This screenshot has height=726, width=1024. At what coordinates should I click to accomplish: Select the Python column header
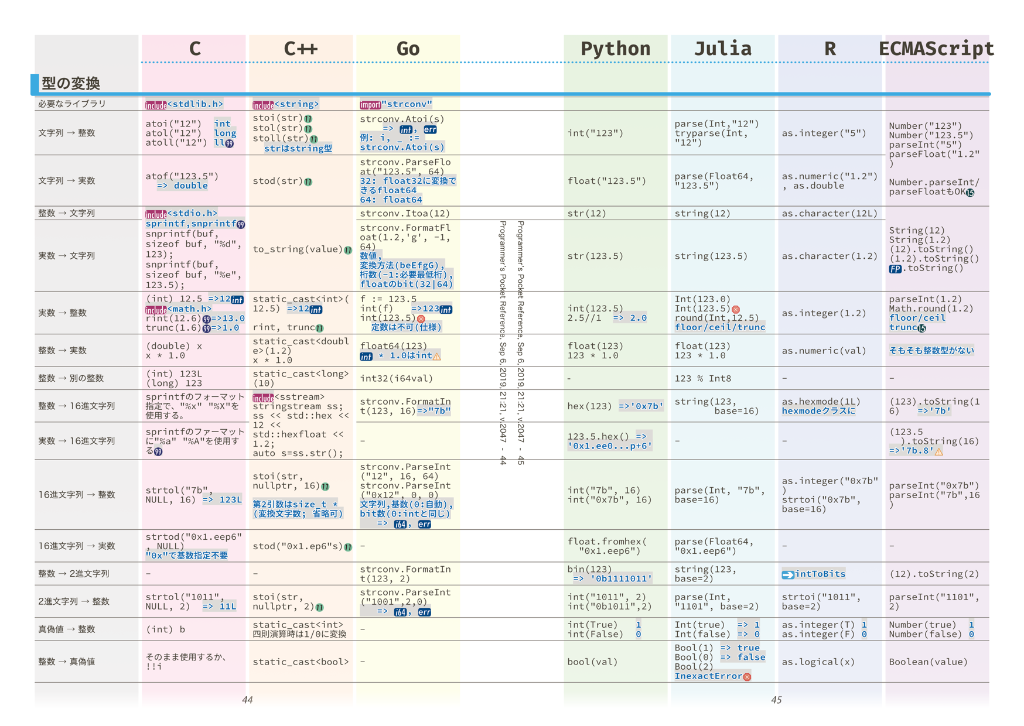pyautogui.click(x=615, y=49)
